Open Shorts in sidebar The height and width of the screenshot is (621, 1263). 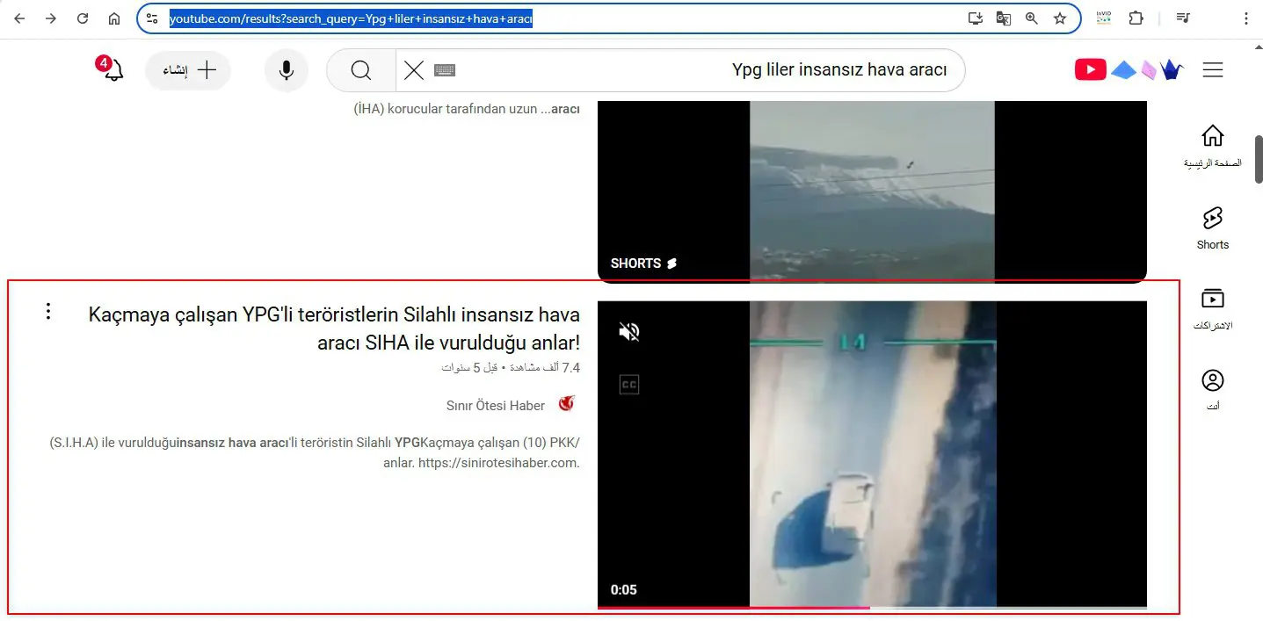point(1213,227)
